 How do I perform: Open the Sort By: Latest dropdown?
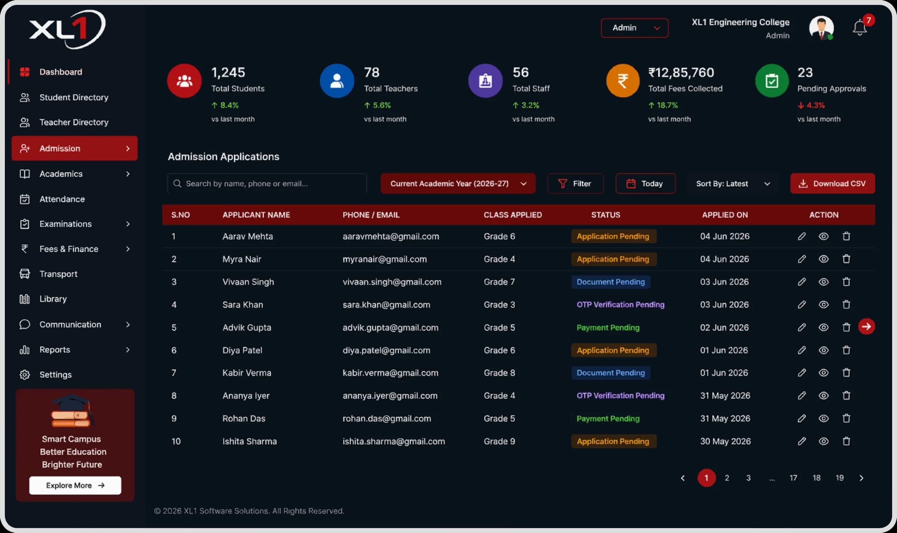coord(733,184)
